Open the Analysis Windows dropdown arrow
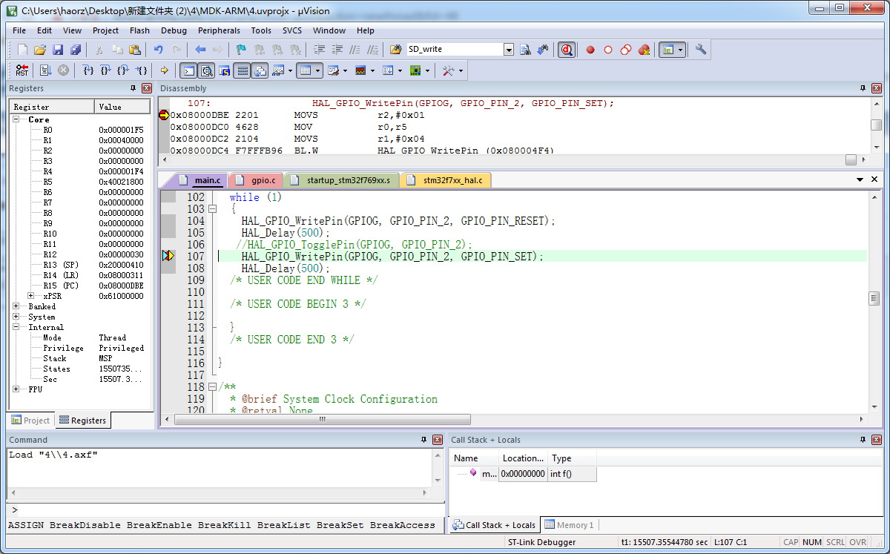Image resolution: width=890 pixels, height=554 pixels. pos(372,70)
